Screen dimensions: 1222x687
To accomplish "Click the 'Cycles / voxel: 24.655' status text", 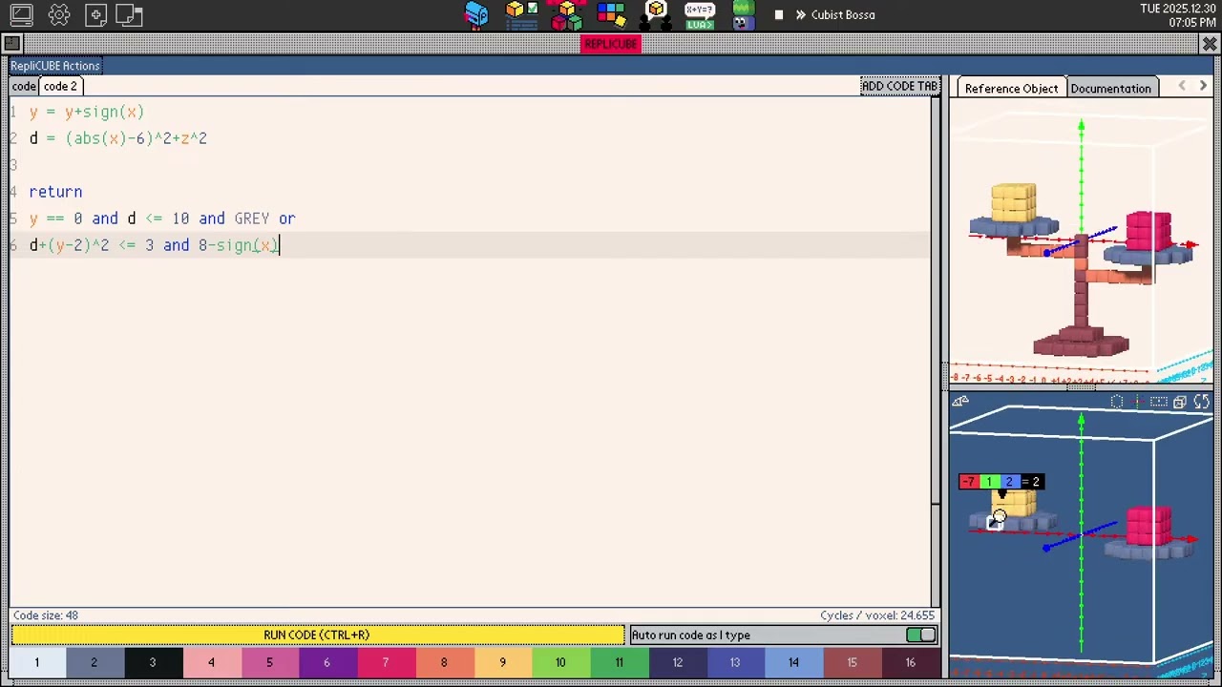I will (876, 615).
